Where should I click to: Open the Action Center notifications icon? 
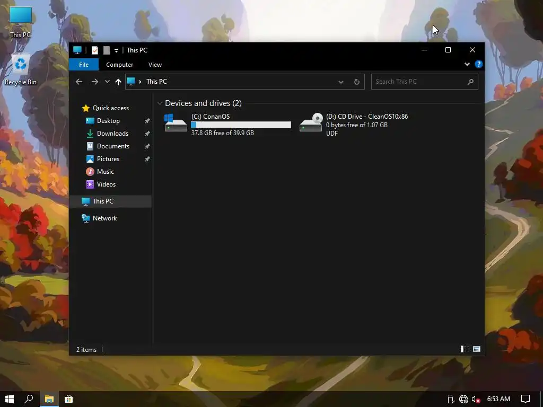(x=526, y=399)
